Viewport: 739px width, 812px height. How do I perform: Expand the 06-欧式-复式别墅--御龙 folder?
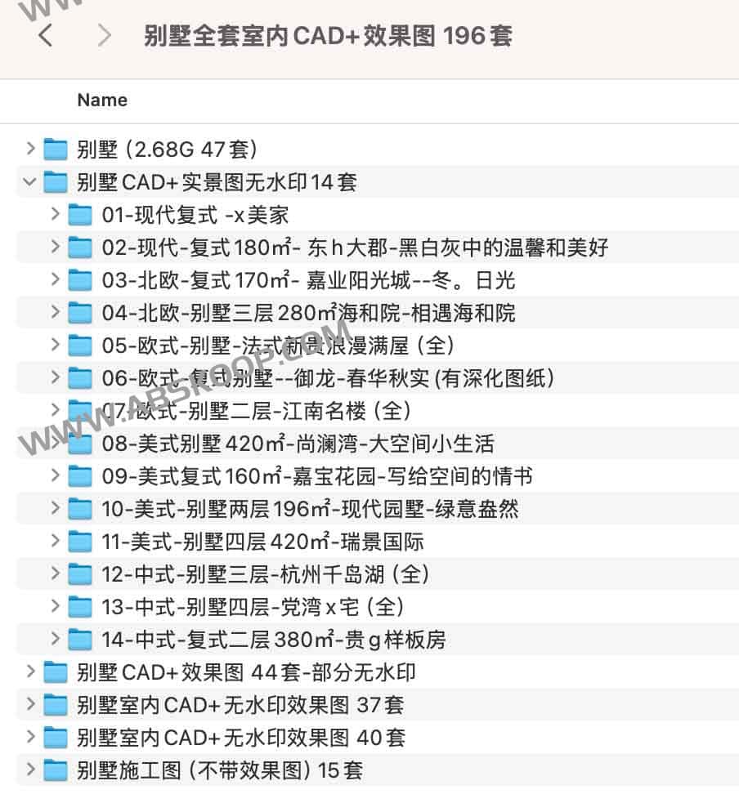pos(54,378)
